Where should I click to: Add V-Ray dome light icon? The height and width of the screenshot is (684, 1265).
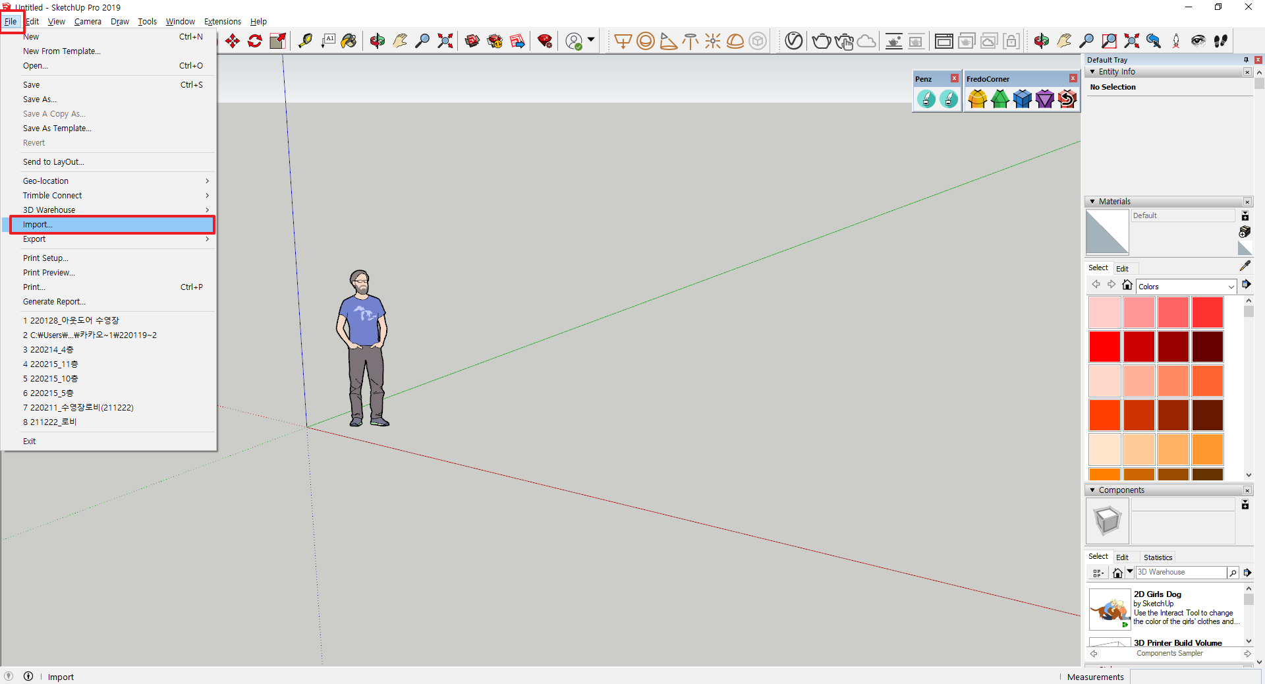(735, 42)
